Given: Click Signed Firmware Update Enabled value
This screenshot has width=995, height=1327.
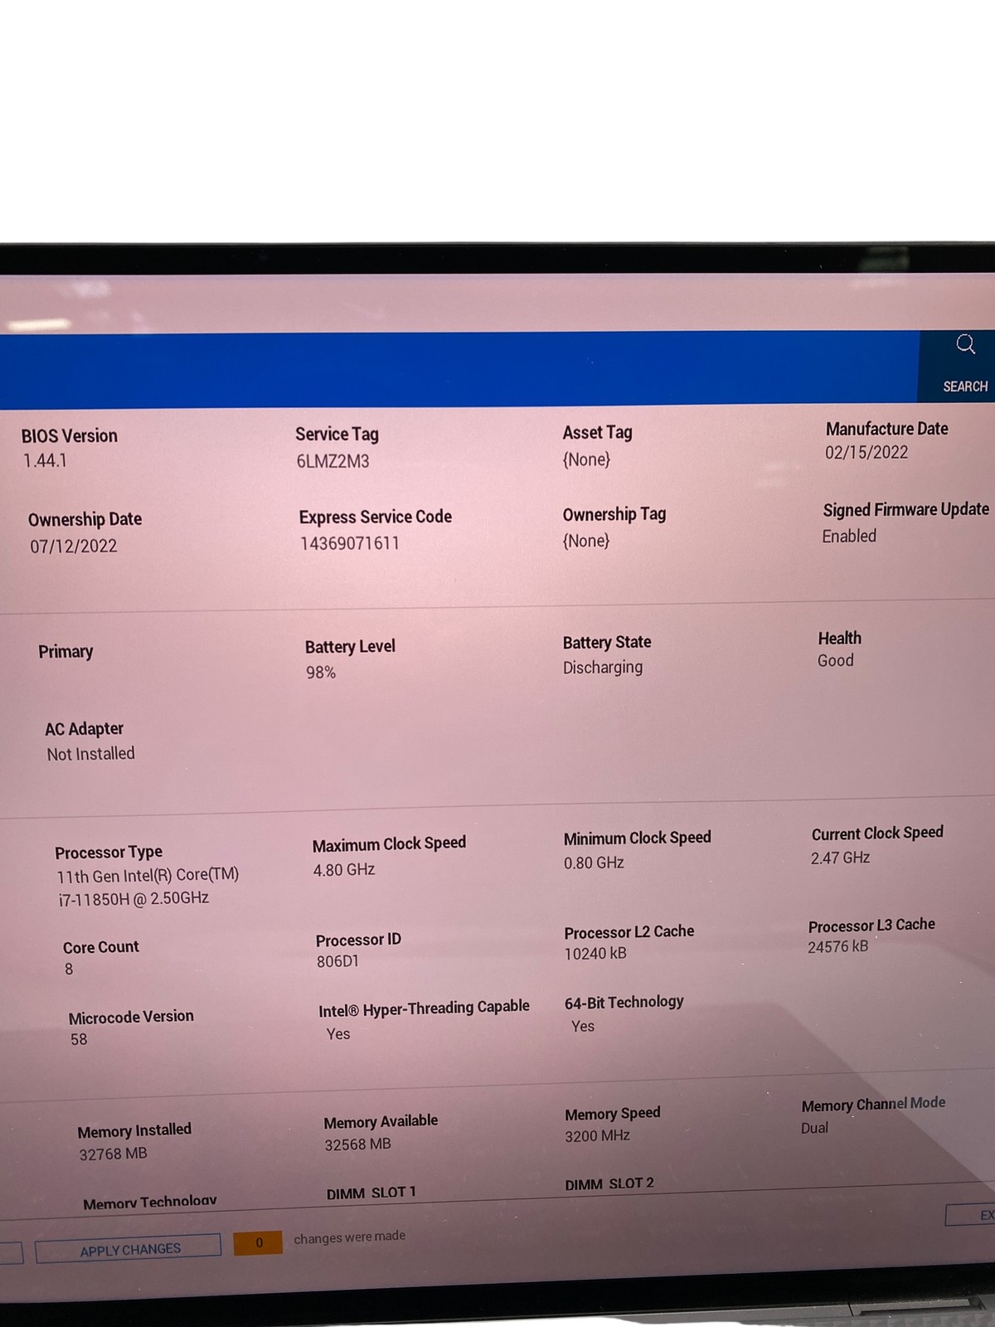Looking at the screenshot, I should pyautogui.click(x=849, y=537).
